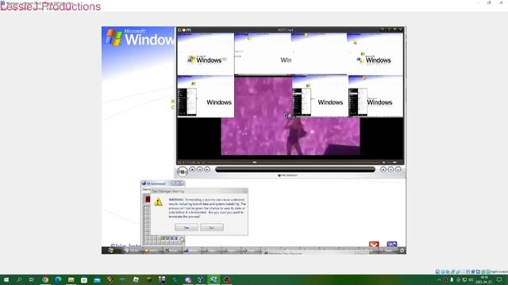
Task: Open the Mail app from the taskbar
Action: pyautogui.click(x=97, y=279)
